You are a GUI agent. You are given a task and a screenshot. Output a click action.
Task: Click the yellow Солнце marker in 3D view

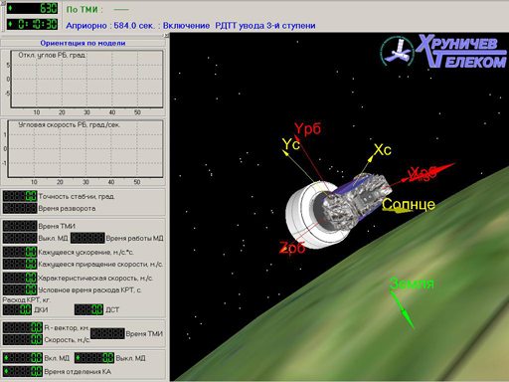click(409, 205)
